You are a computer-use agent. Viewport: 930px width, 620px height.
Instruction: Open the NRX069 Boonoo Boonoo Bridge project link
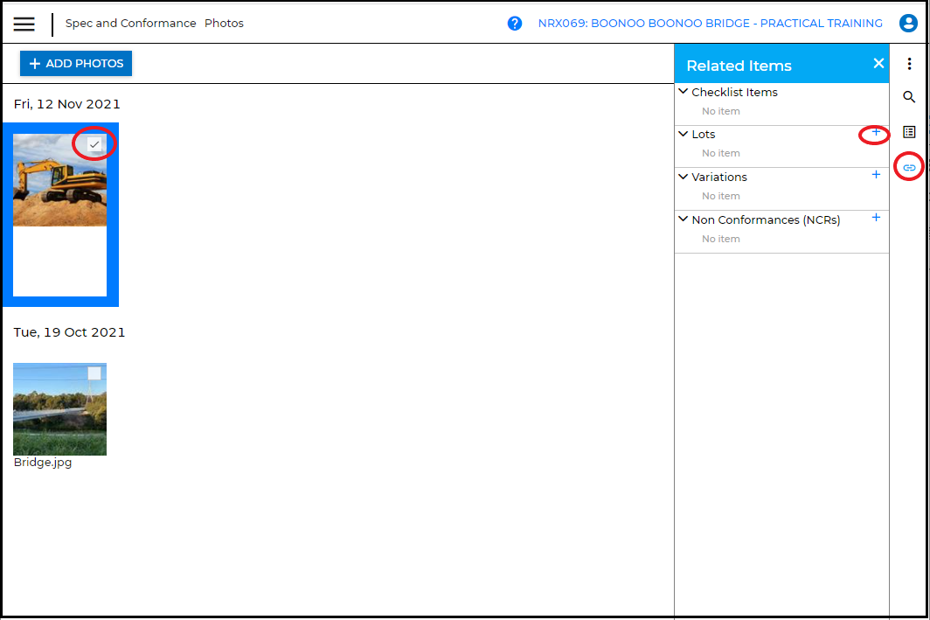pyautogui.click(x=710, y=24)
